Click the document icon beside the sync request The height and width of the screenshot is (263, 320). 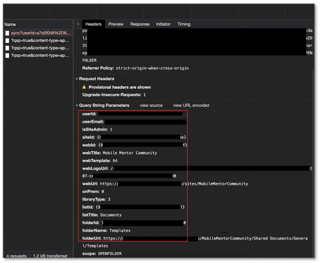point(7,33)
